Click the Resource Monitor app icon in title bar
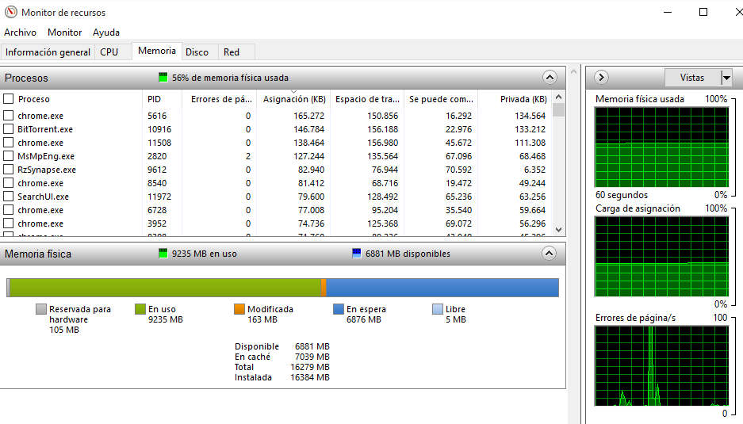This screenshot has height=424, width=743. tap(10, 13)
